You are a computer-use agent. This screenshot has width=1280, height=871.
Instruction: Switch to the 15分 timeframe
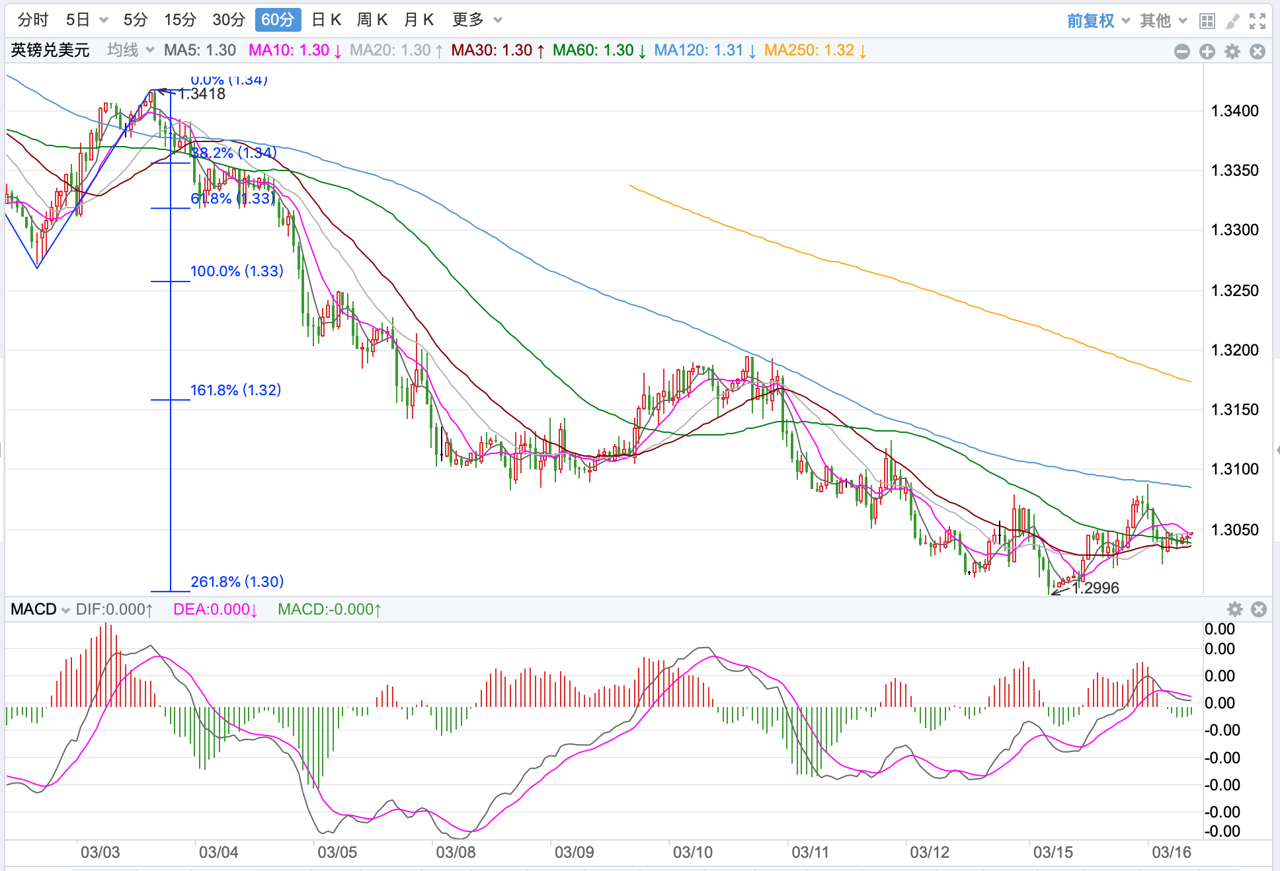(180, 20)
